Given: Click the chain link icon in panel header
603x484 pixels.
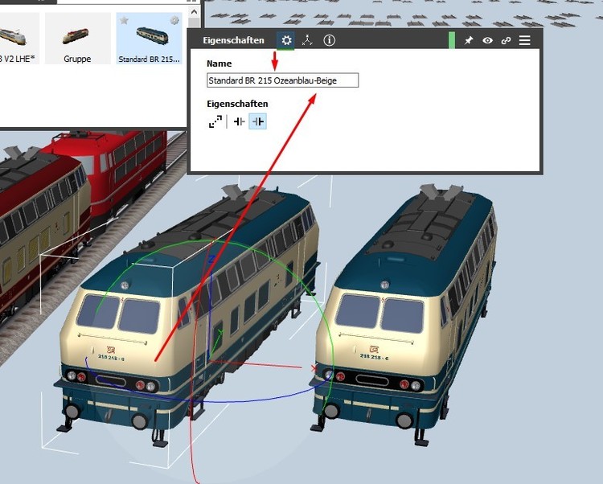Looking at the screenshot, I should point(506,40).
